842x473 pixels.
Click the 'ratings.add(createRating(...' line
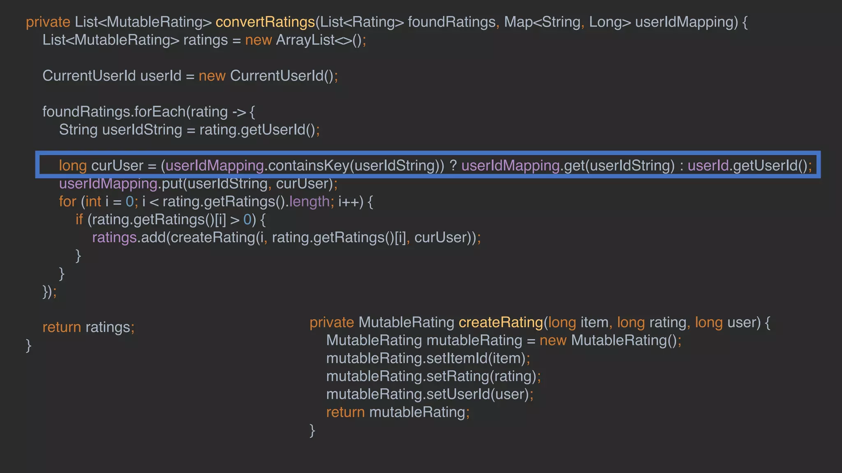click(287, 238)
